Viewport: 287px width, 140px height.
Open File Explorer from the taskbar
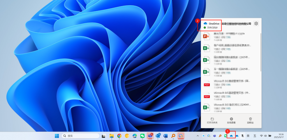111,136
